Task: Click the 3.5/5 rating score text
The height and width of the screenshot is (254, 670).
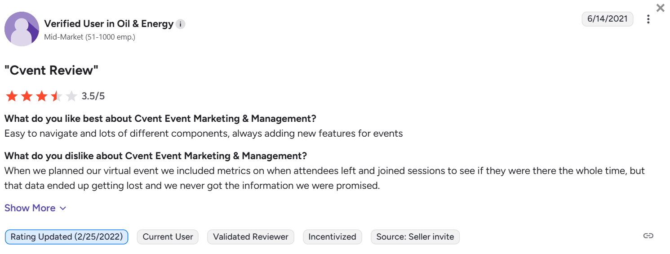Action: (93, 96)
